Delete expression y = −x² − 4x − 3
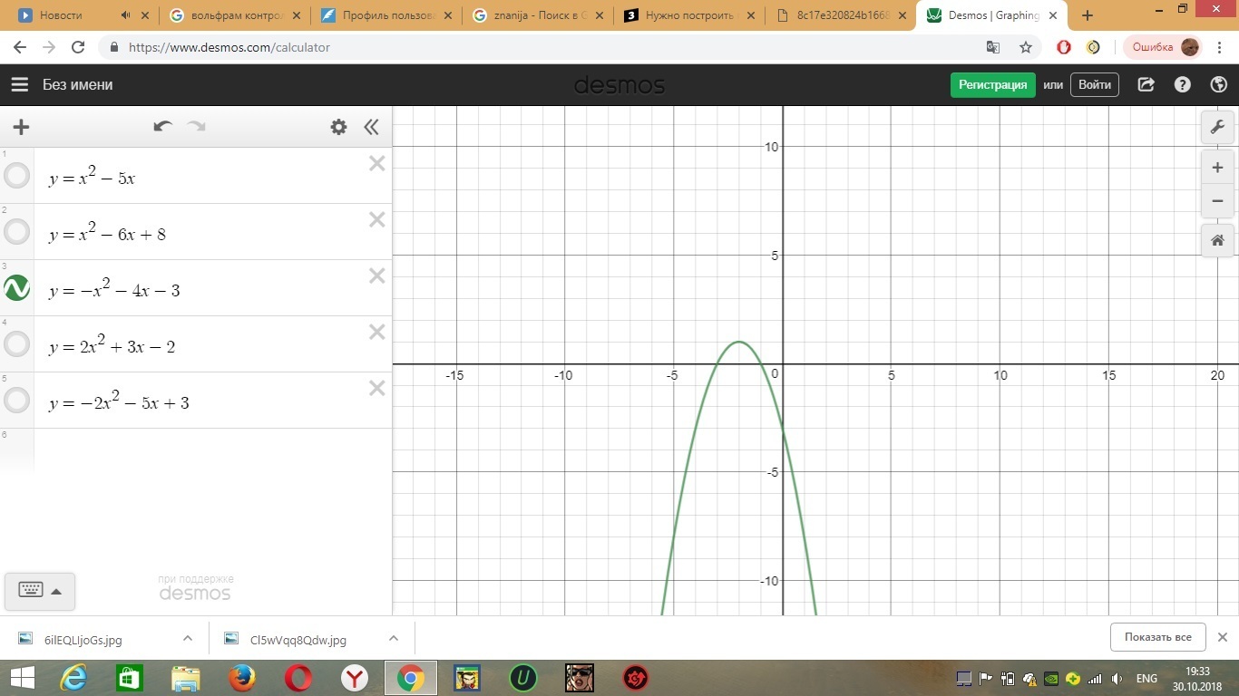This screenshot has width=1239, height=696. pos(377,275)
